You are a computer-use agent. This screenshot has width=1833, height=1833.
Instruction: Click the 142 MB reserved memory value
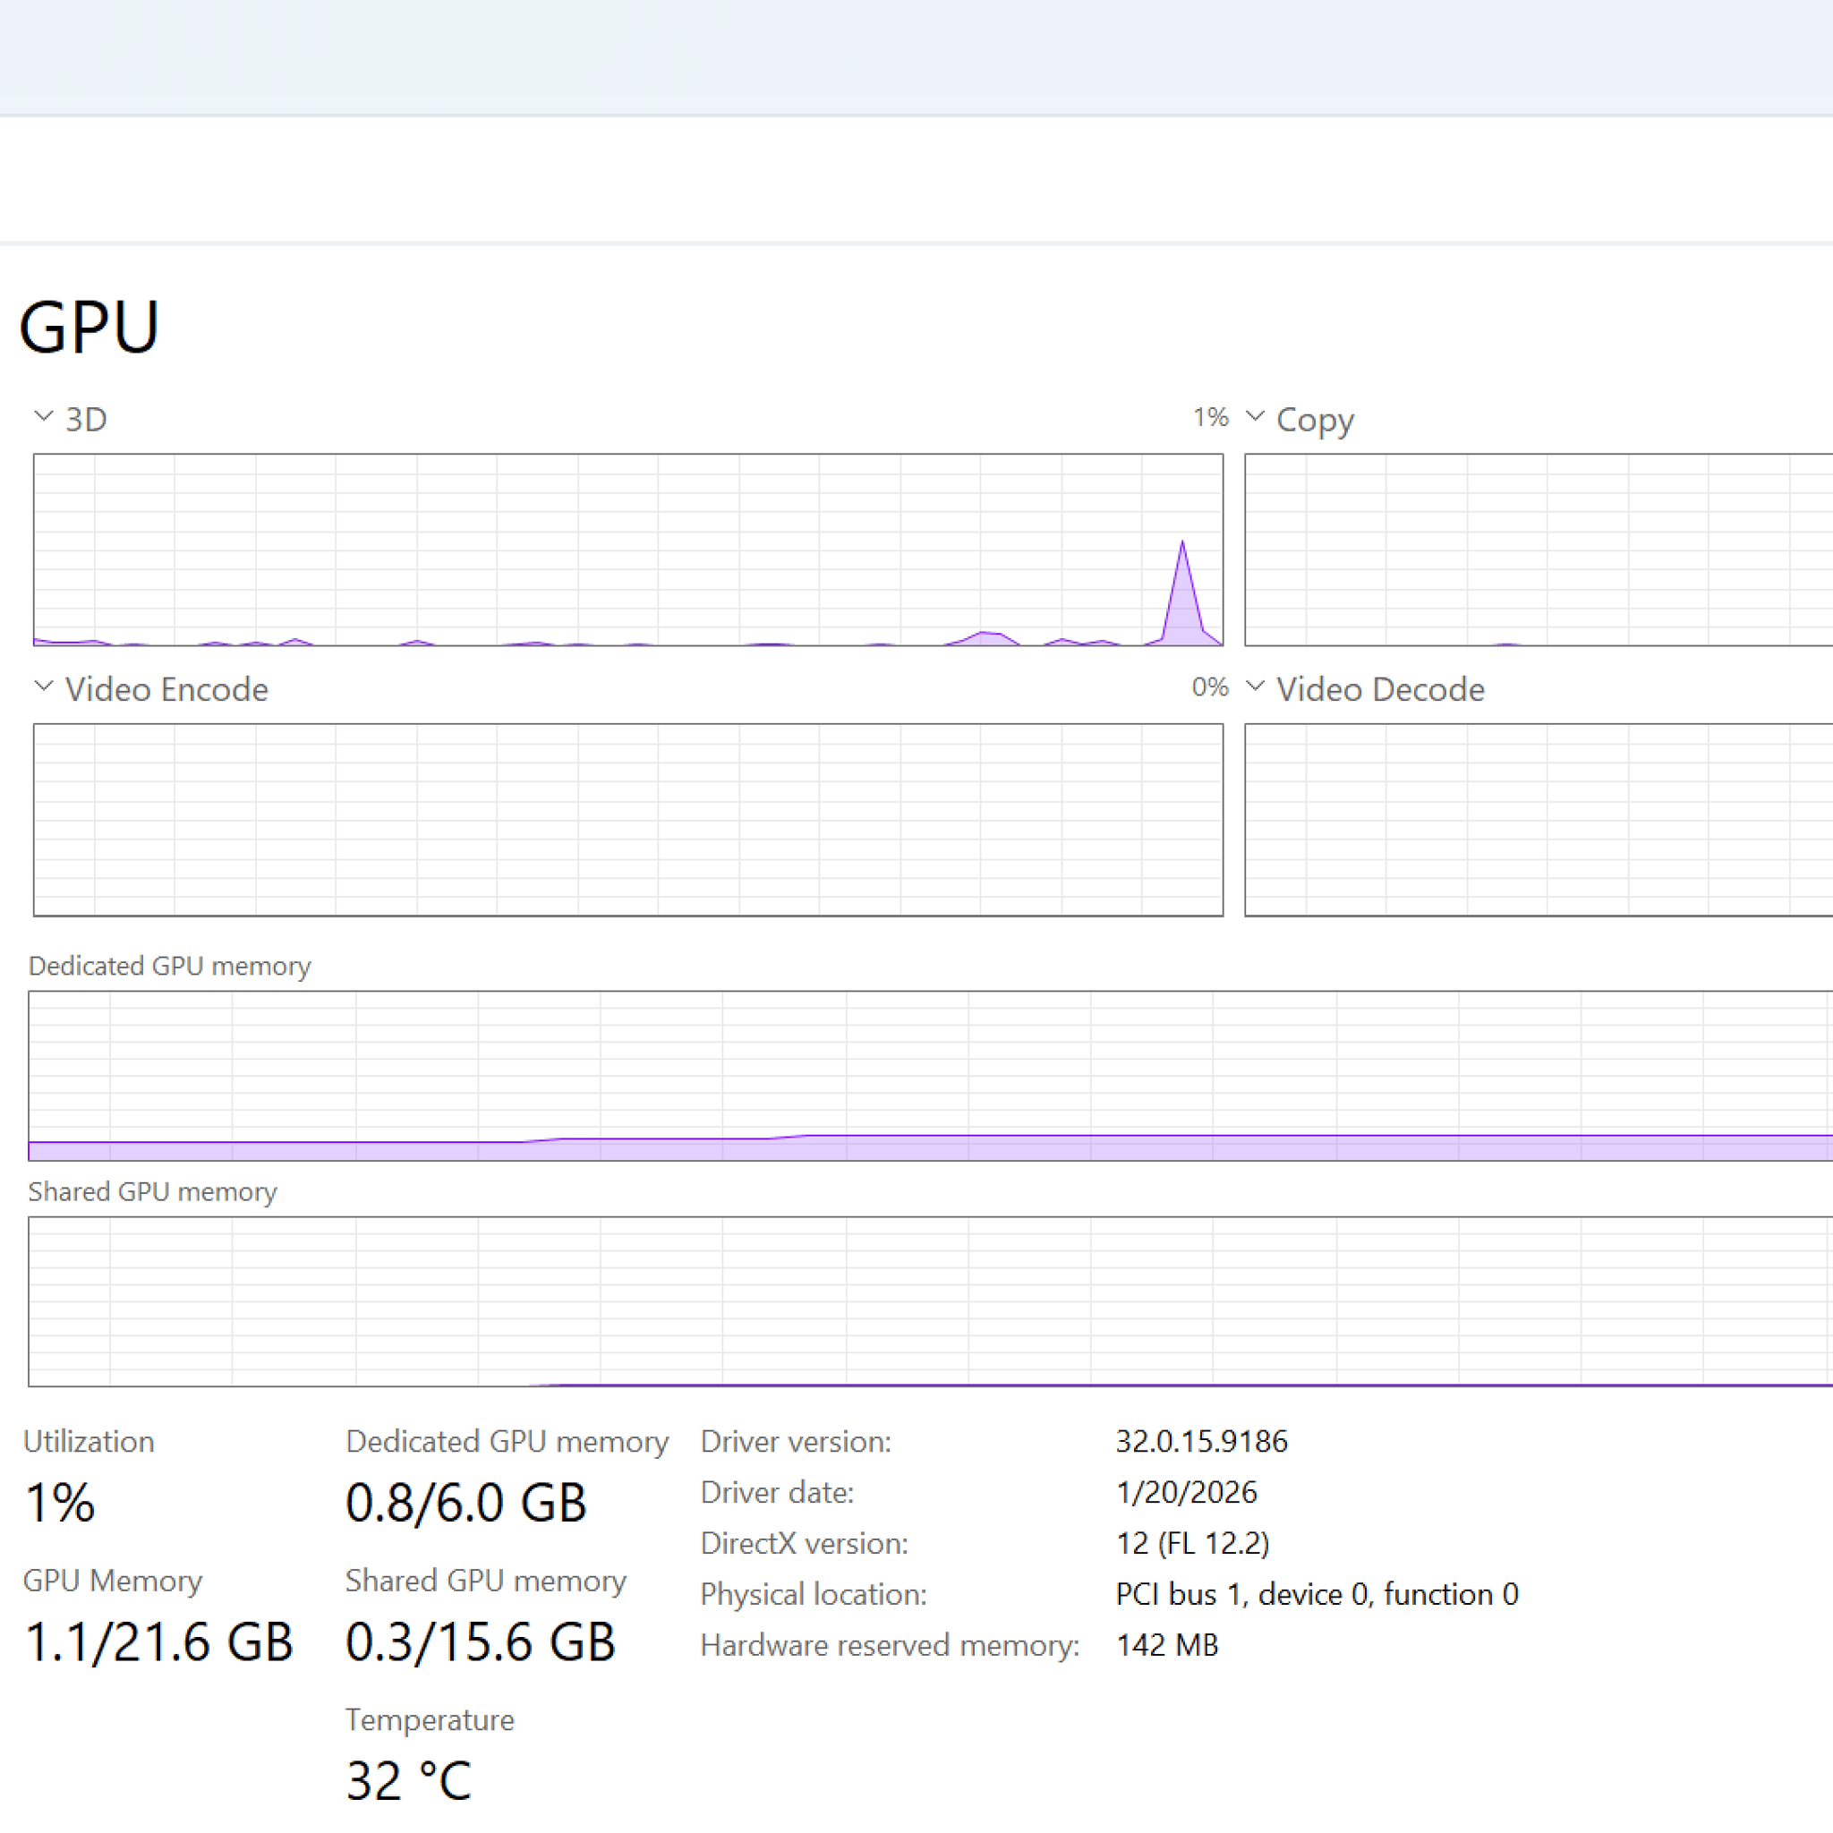click(x=1167, y=1645)
